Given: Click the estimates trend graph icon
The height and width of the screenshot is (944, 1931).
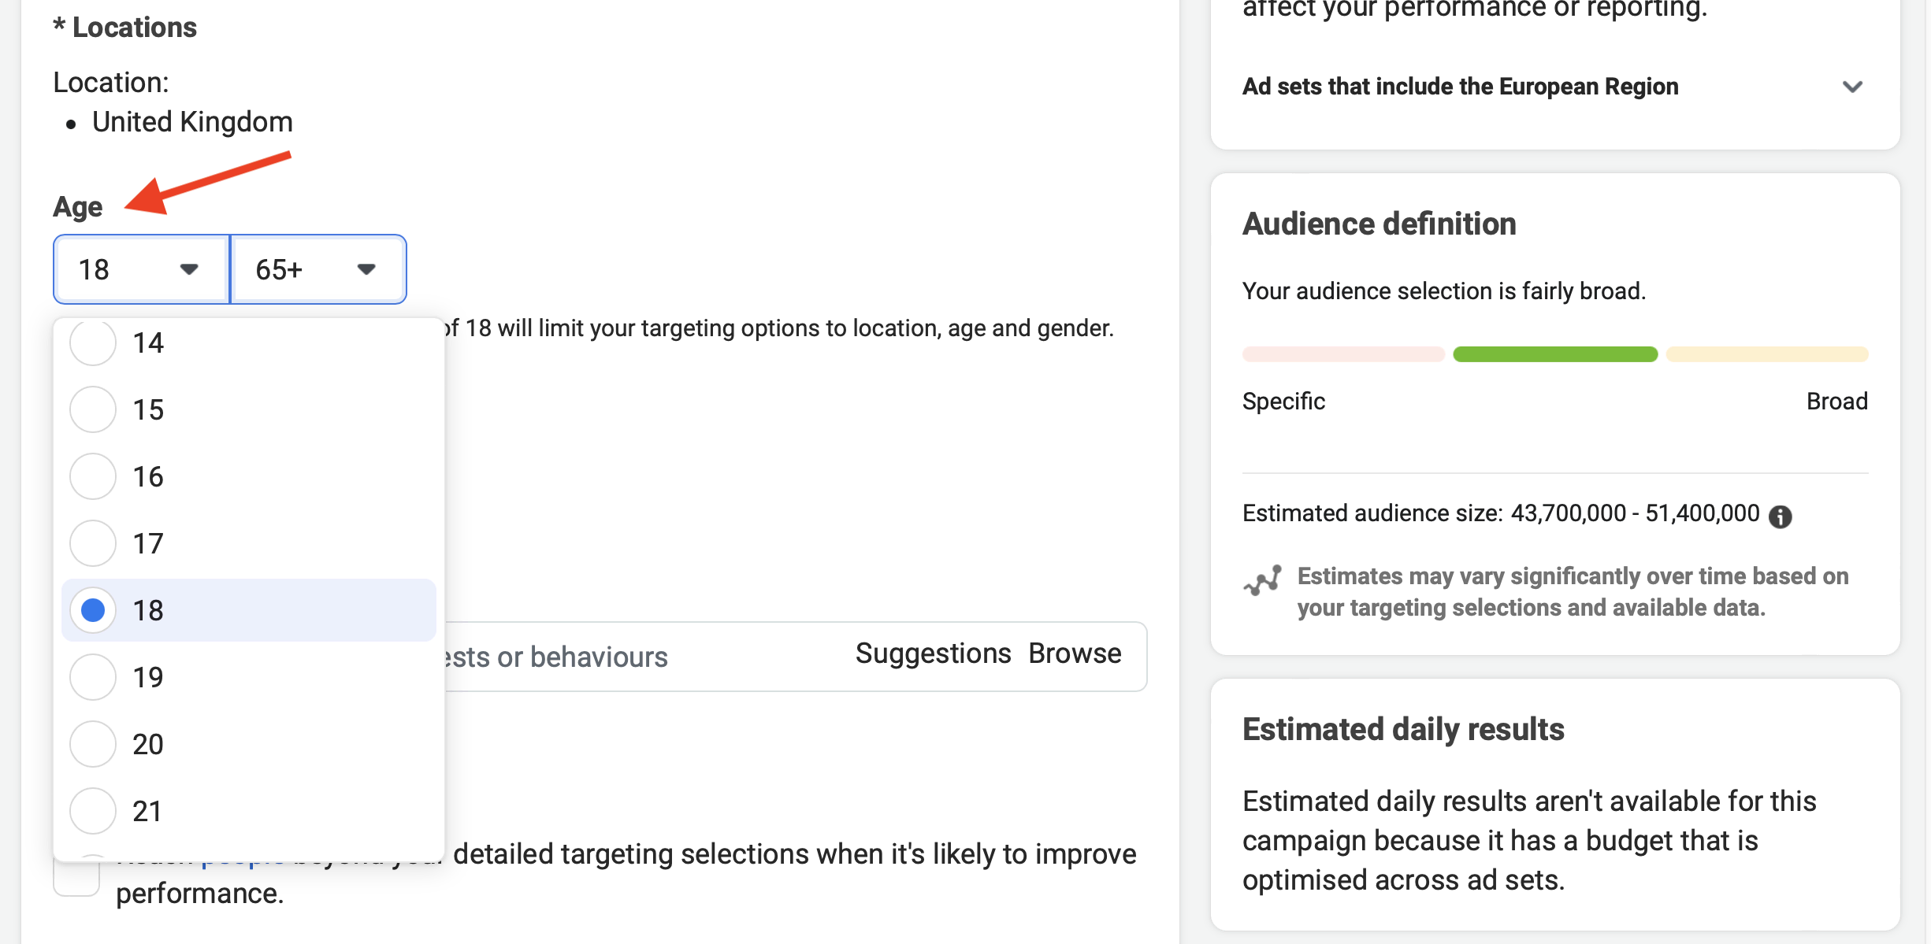Looking at the screenshot, I should point(1262,581).
